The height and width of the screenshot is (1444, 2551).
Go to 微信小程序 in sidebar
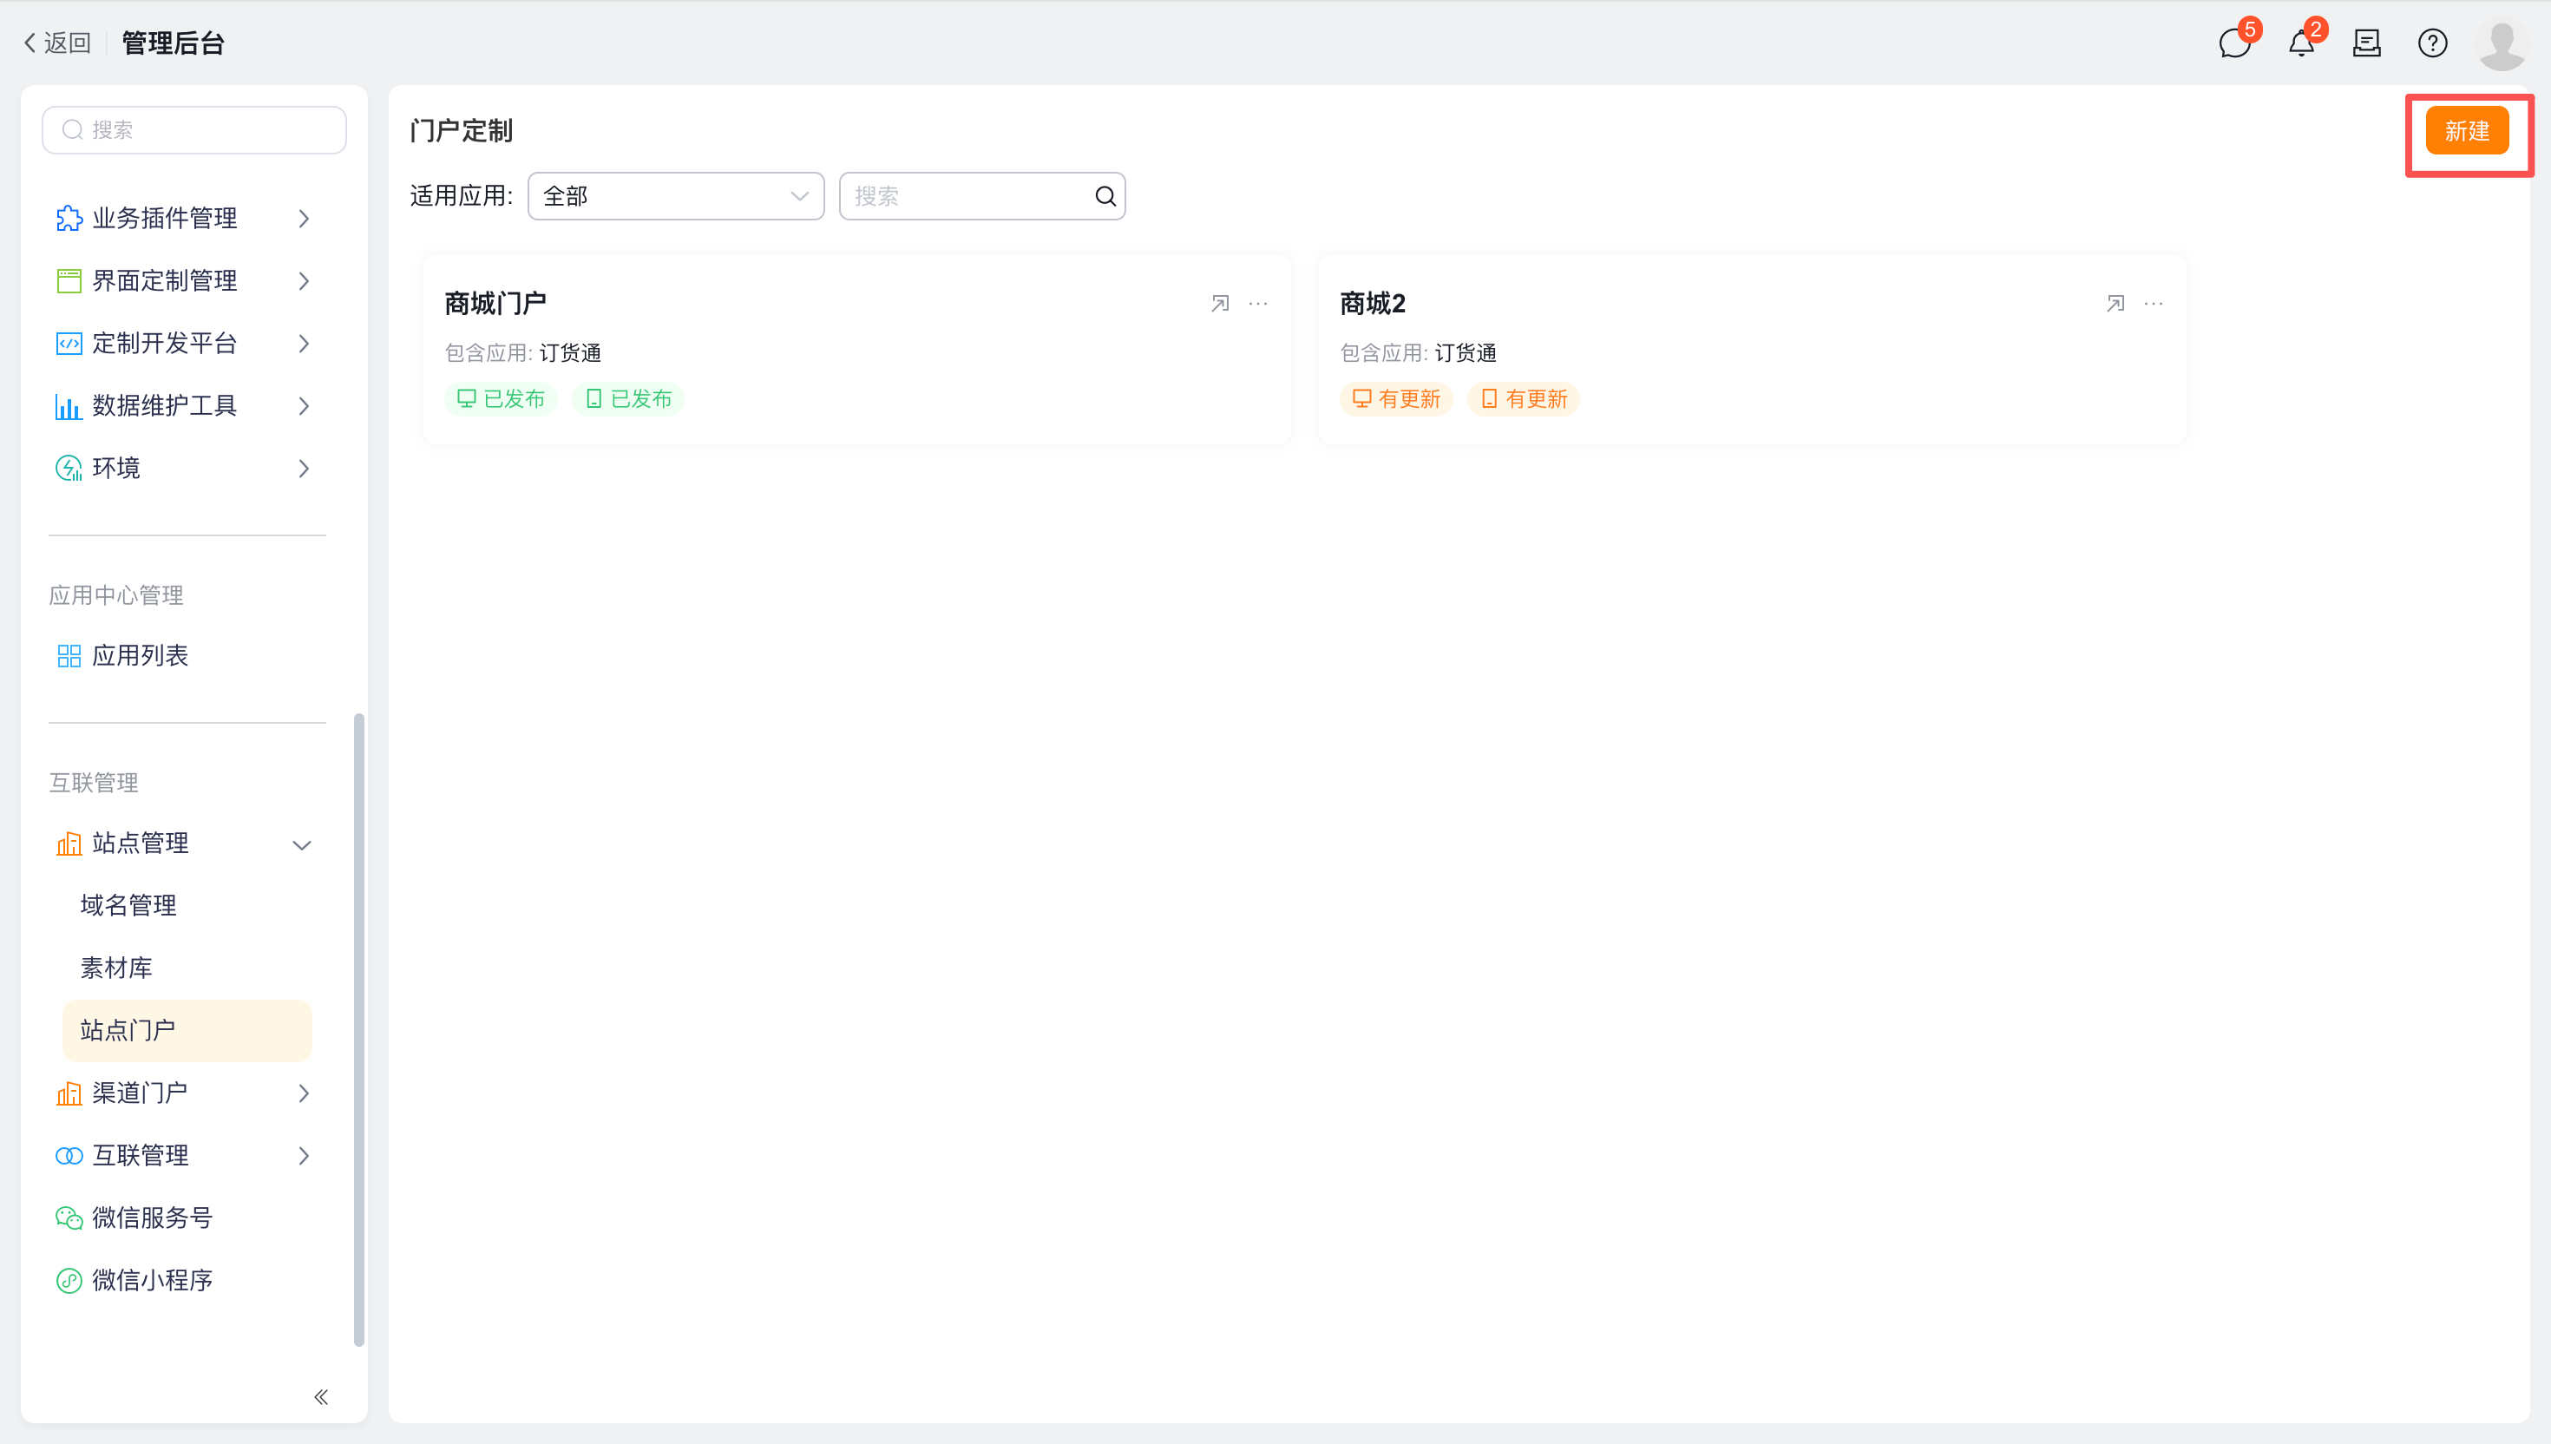(152, 1280)
